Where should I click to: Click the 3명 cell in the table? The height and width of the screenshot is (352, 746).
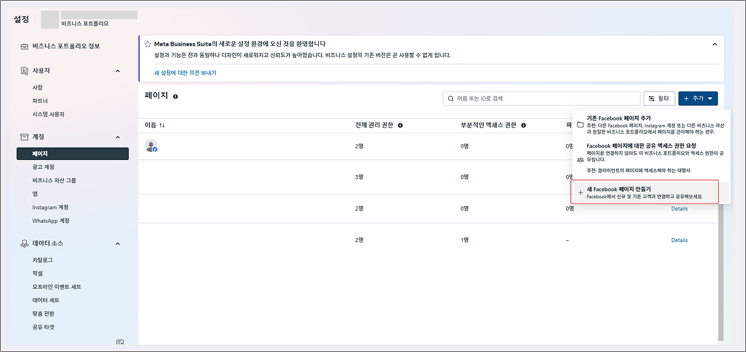pos(360,177)
